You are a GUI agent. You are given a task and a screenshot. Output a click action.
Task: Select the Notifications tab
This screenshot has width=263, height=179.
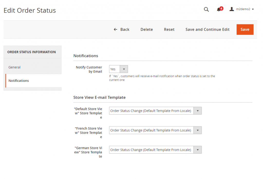18,81
